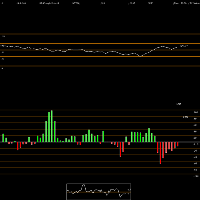Click the MR axis label -80
The width and height of the screenshot is (200, 200).
tap(195, 170)
